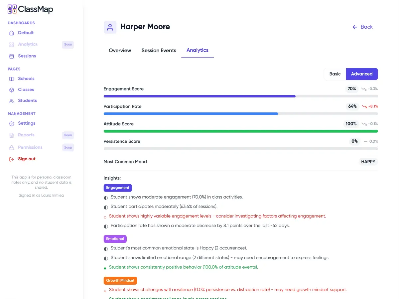Select the Advanced analytics view
This screenshot has width=399, height=299.
[x=361, y=74]
